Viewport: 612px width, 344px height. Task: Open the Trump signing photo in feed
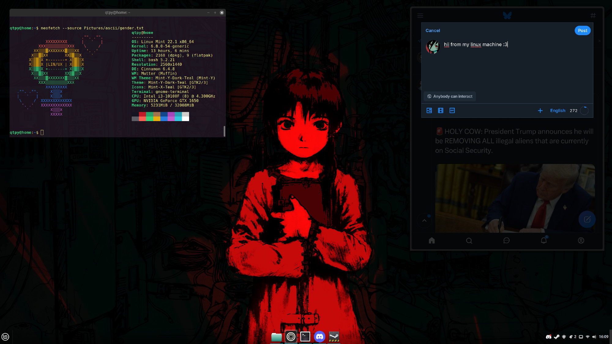point(515,198)
